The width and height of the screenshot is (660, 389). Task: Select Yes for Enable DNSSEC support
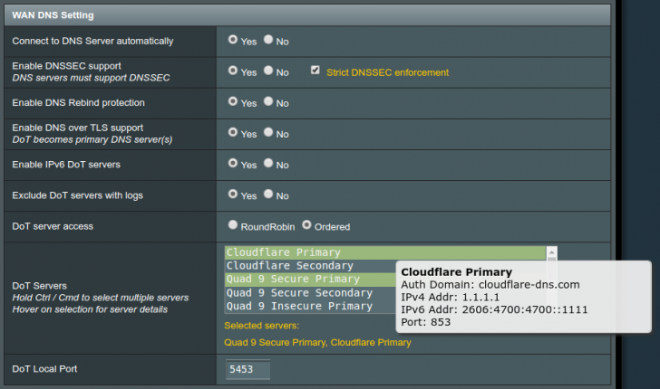(x=233, y=71)
